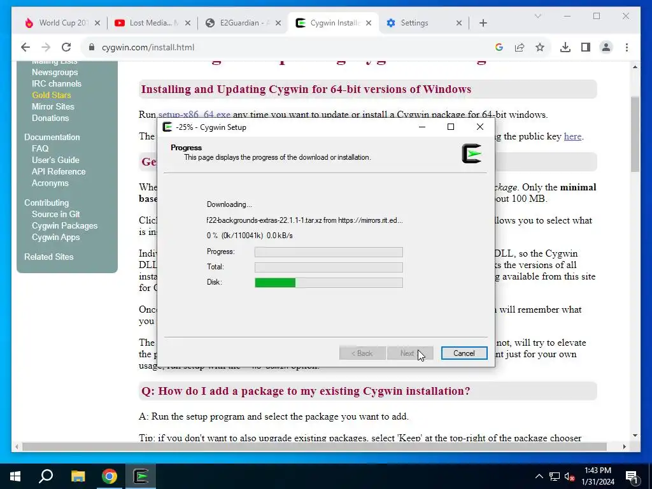The height and width of the screenshot is (489, 652).
Task: Click the Cygwin logo in dialog header
Action: pos(472,153)
